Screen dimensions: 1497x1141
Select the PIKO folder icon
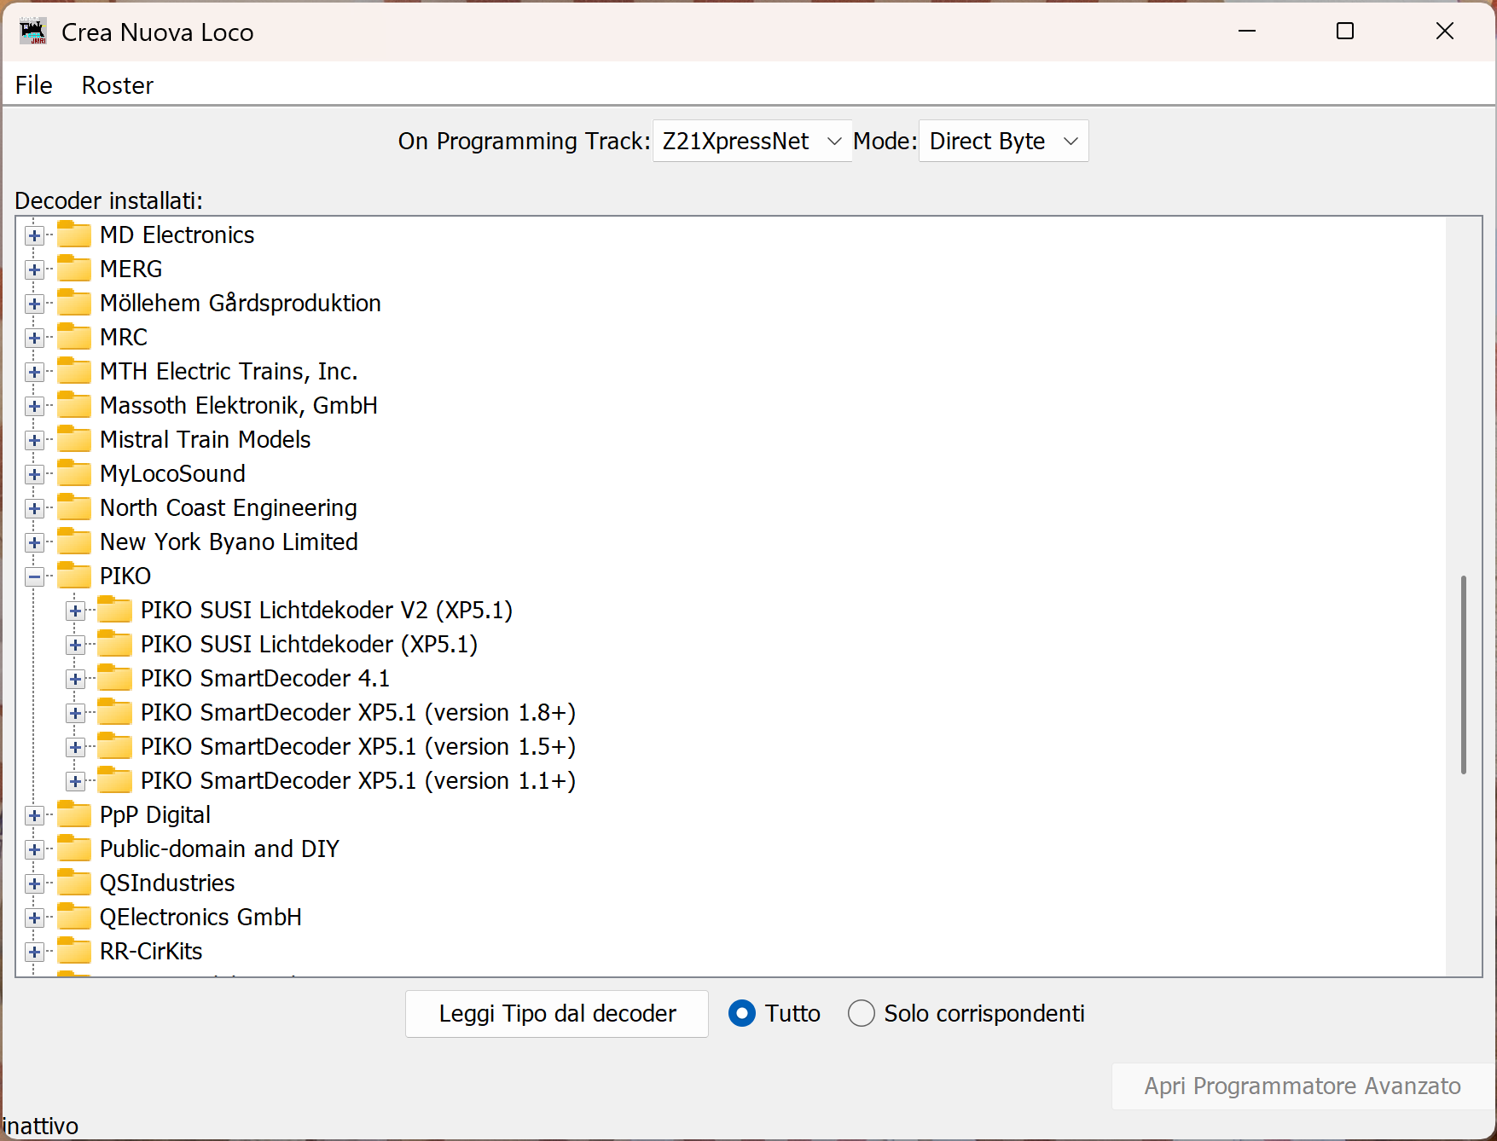click(x=74, y=575)
